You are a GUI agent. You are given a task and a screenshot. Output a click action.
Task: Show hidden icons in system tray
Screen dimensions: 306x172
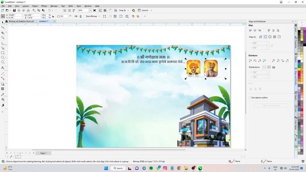click(x=265, y=168)
